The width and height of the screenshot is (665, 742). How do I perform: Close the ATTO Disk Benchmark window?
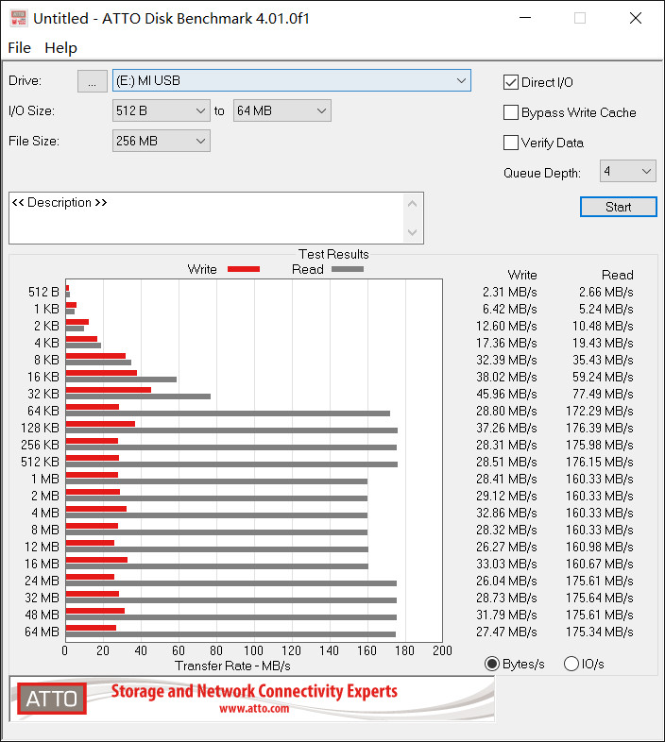pyautogui.click(x=636, y=18)
